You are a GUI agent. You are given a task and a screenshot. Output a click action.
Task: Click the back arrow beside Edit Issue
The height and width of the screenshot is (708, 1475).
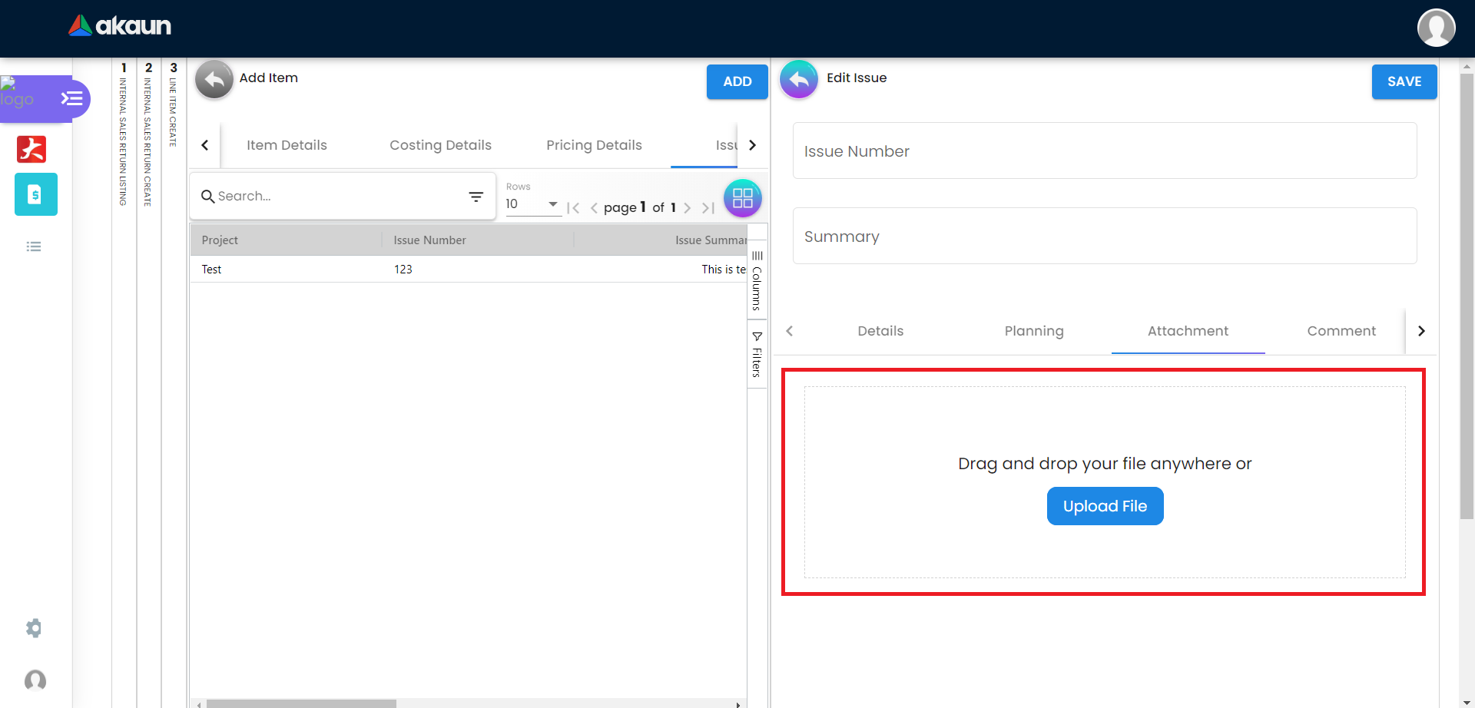click(x=799, y=79)
